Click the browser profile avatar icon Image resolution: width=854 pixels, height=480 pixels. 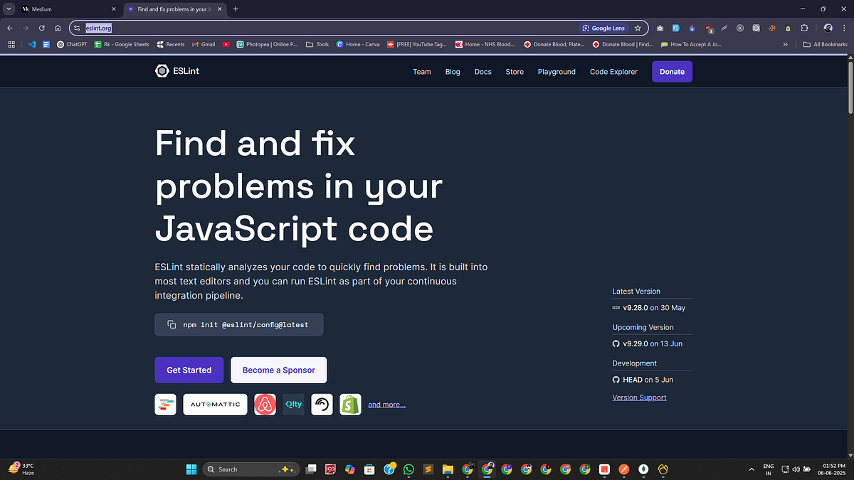[827, 28]
